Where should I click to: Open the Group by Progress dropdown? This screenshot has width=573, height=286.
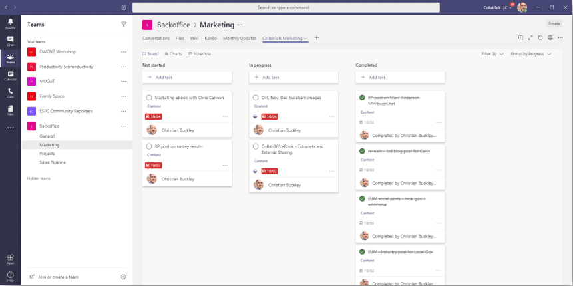tap(531, 54)
